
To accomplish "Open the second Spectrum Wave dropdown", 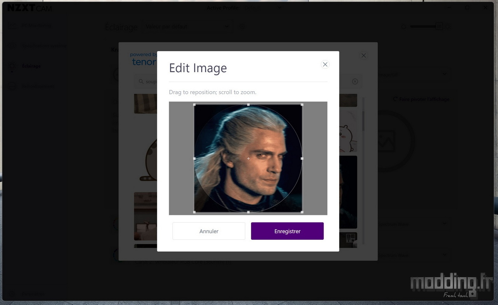I will click(x=414, y=255).
